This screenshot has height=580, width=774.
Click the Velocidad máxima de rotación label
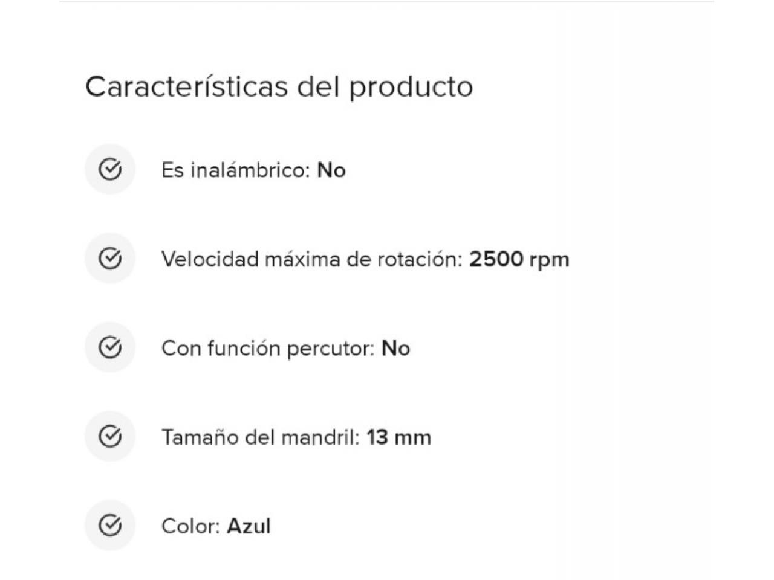312,259
